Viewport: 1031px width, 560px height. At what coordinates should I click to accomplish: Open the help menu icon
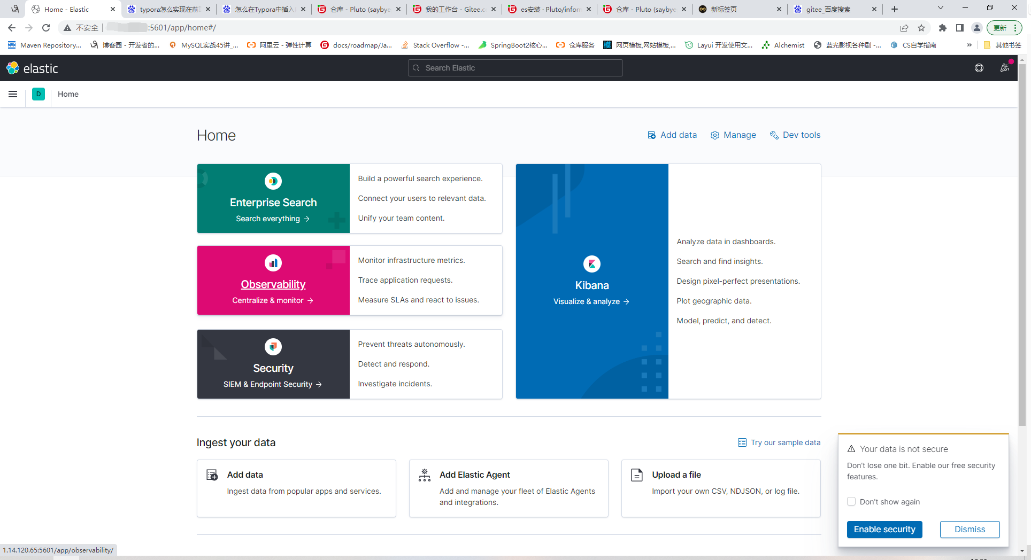click(979, 68)
